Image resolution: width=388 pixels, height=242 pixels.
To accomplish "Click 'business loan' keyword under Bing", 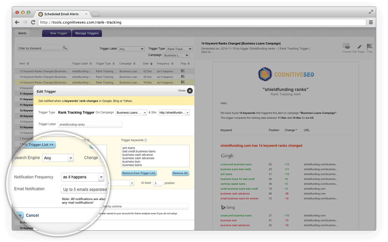I will [x=228, y=220].
